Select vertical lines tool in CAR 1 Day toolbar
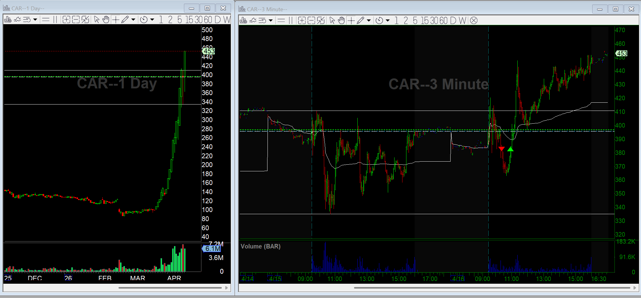The width and height of the screenshot is (641, 298). (x=55, y=20)
